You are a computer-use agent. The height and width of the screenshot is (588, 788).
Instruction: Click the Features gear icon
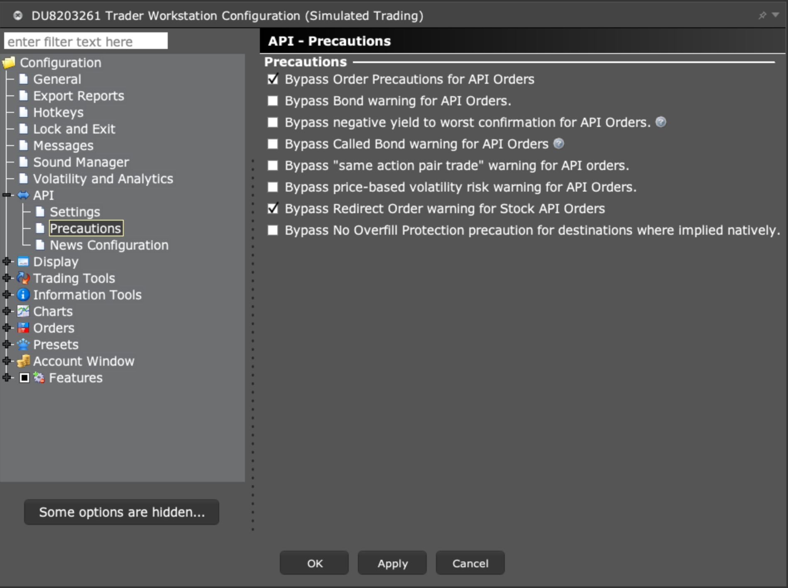pyautogui.click(x=39, y=378)
